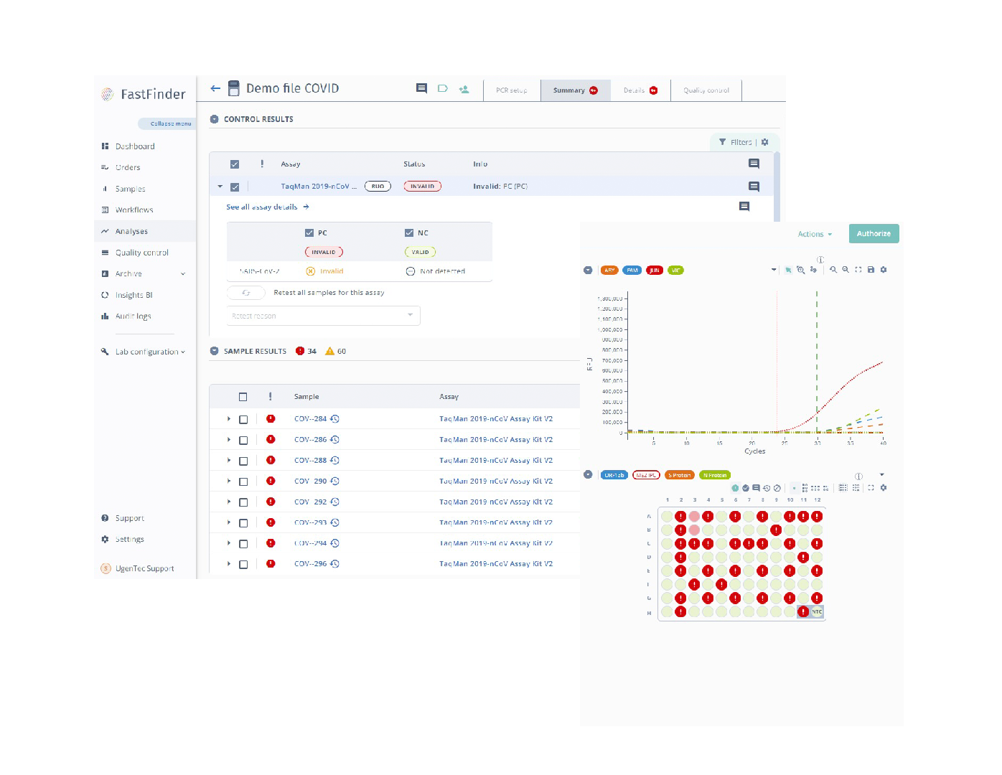
Task: Open comment icon in control table header row
Action: point(754,164)
